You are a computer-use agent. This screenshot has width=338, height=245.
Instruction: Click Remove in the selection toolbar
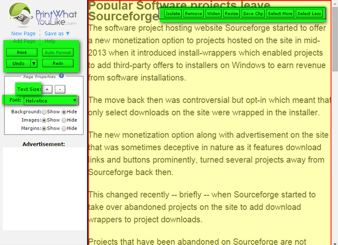point(194,14)
